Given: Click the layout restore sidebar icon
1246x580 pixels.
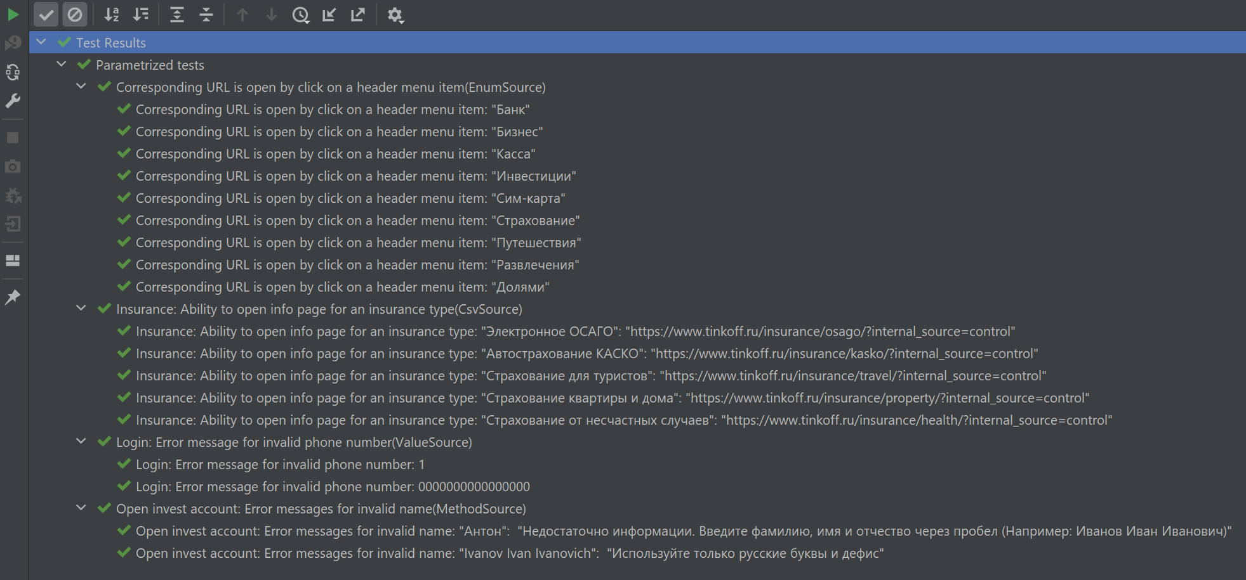Looking at the screenshot, I should [13, 261].
